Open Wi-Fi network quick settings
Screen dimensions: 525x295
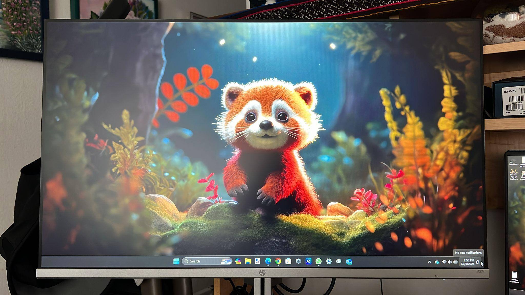pyautogui.click(x=444, y=262)
